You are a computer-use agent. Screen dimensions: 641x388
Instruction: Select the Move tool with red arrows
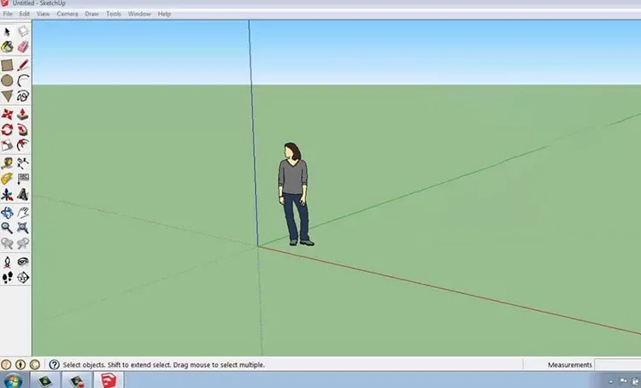pyautogui.click(x=7, y=114)
